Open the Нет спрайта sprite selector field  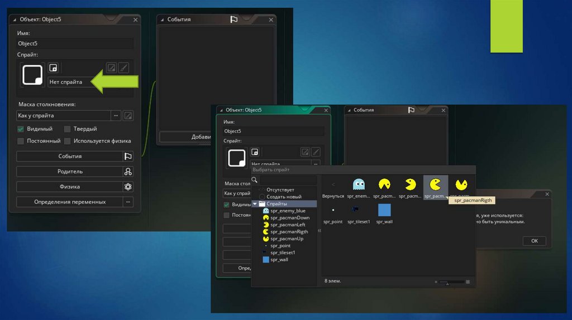(x=70, y=82)
